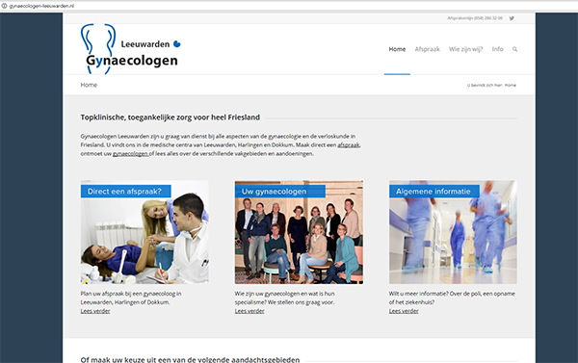The height and width of the screenshot is (363, 578).
Task: Open the Afspraak menu item
Action: click(x=427, y=49)
